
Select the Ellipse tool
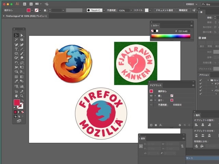point(16,53)
